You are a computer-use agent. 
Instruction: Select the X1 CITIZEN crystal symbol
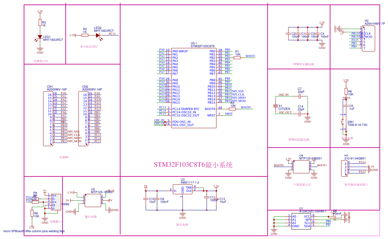276,105
